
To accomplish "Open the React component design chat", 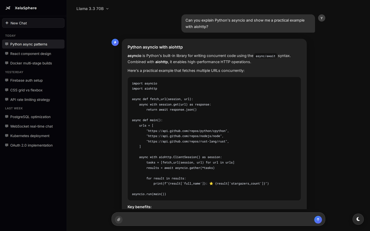I will pos(31,54).
